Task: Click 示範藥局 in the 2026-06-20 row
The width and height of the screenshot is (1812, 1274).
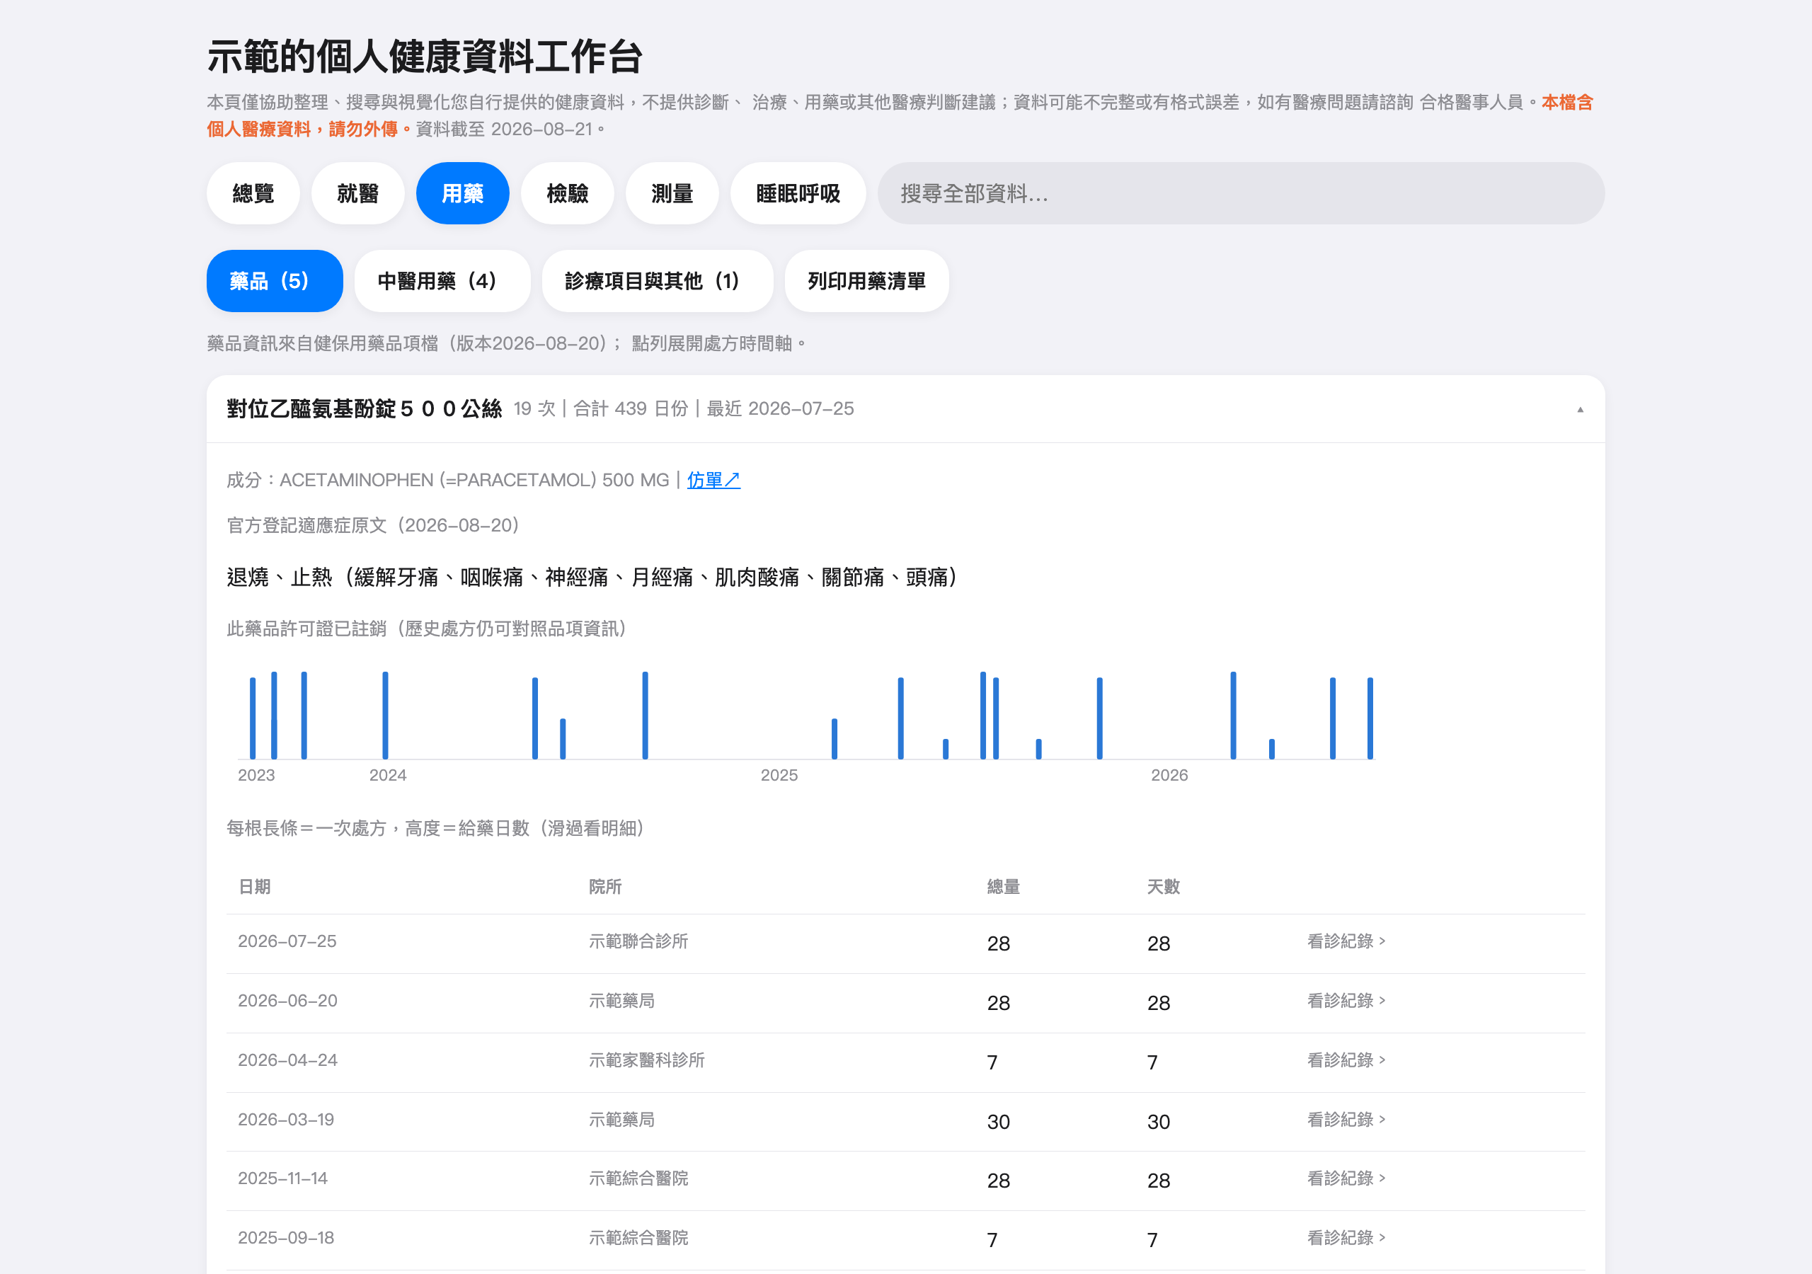Action: [622, 1000]
